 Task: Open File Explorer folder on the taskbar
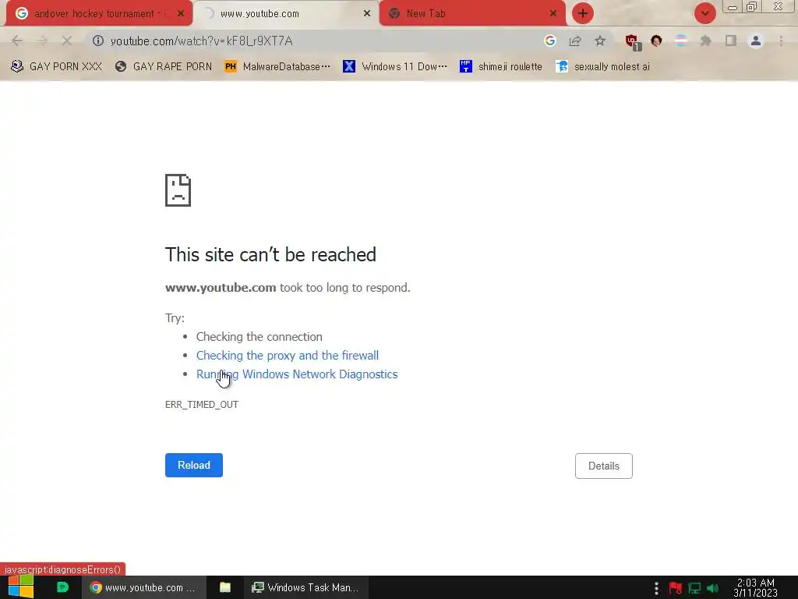tap(225, 587)
